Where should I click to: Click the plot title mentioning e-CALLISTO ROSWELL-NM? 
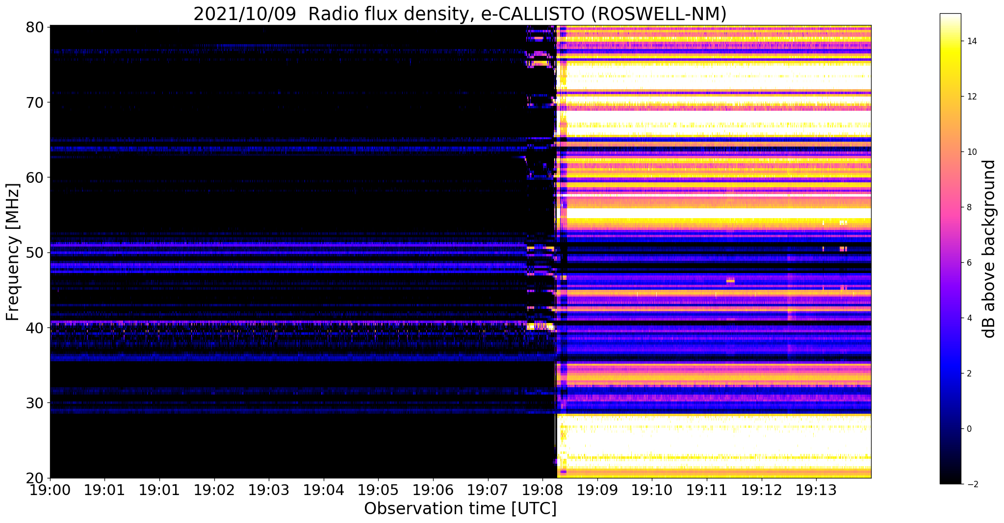460,13
